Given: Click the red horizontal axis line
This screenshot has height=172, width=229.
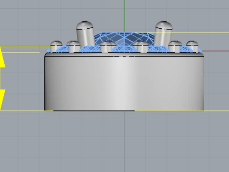Looking at the screenshot, I should point(215,51).
